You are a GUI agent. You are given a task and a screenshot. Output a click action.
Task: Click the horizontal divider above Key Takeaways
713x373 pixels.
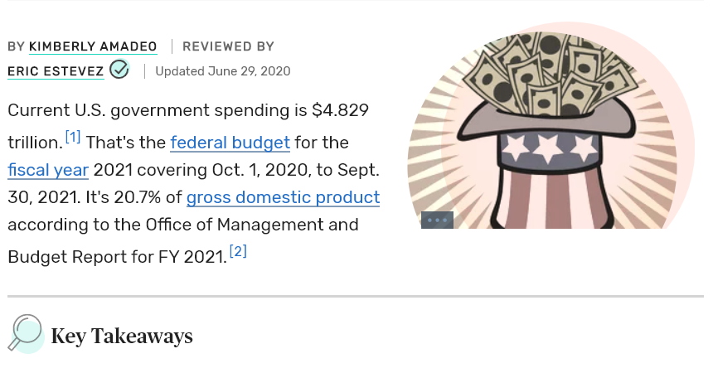tap(356, 297)
